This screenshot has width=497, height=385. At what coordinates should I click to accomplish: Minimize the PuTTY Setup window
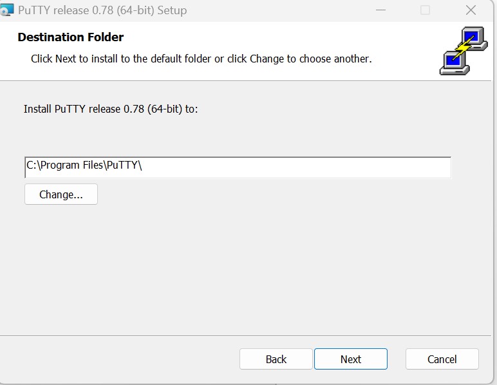click(x=380, y=10)
